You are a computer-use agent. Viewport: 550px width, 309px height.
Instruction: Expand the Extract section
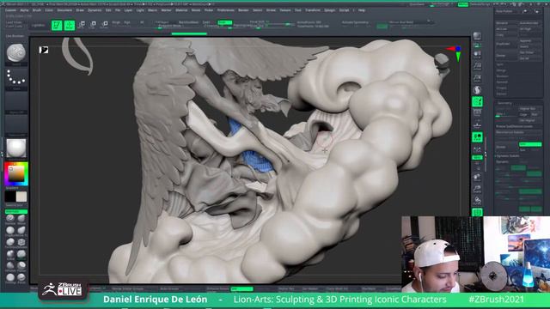click(x=502, y=94)
